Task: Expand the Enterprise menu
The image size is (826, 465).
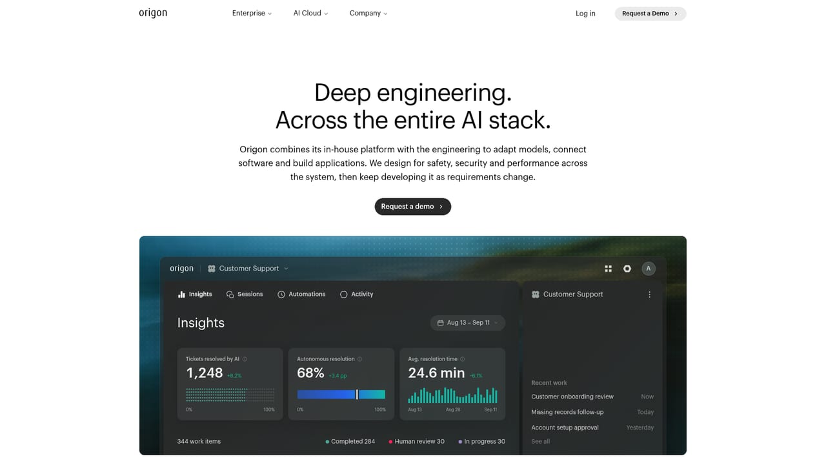Action: (x=252, y=13)
